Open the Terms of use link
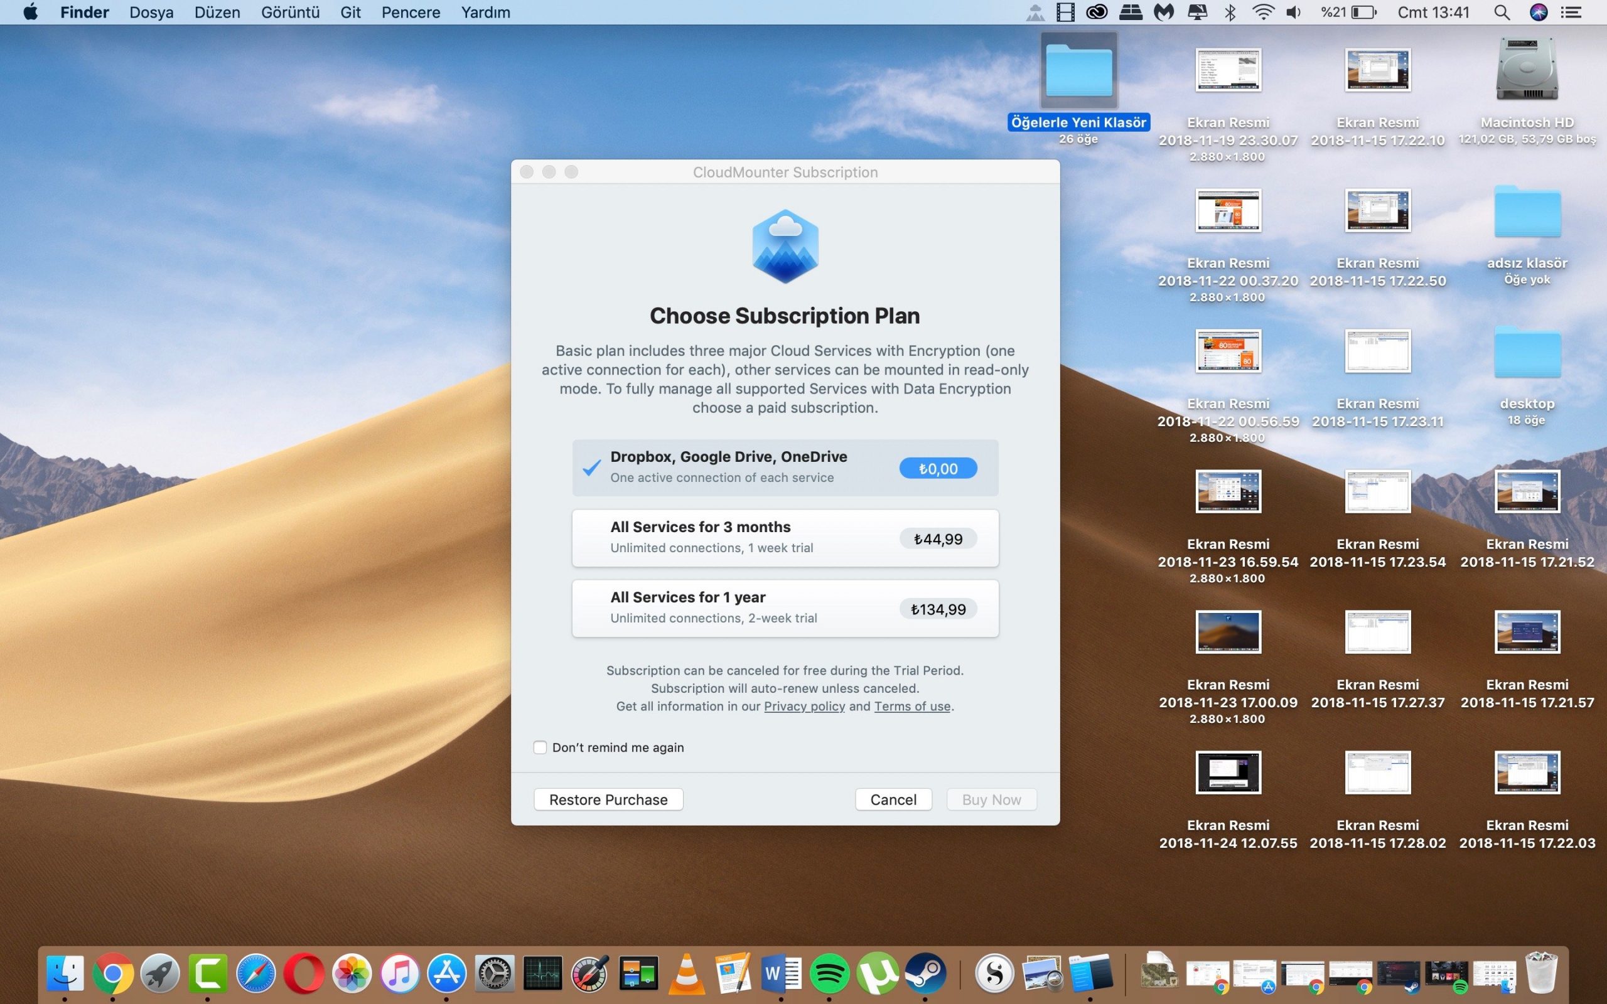Viewport: 1607px width, 1004px height. (911, 706)
